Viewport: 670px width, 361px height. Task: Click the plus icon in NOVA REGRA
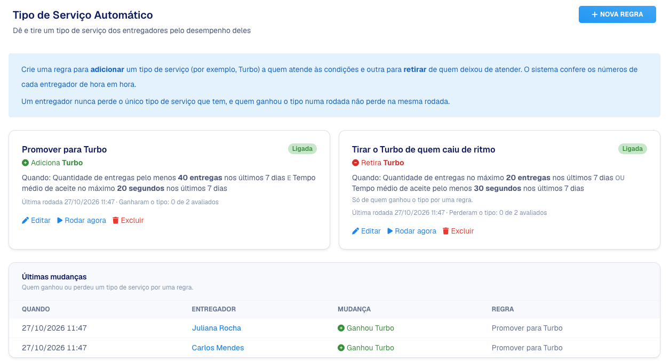(x=595, y=14)
